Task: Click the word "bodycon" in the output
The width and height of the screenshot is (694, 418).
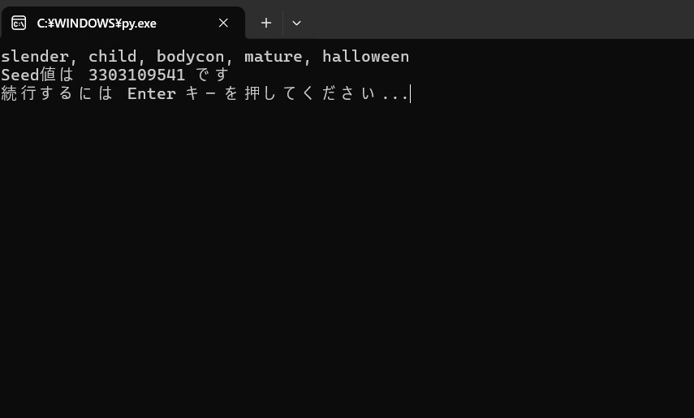Action: pyautogui.click(x=190, y=57)
